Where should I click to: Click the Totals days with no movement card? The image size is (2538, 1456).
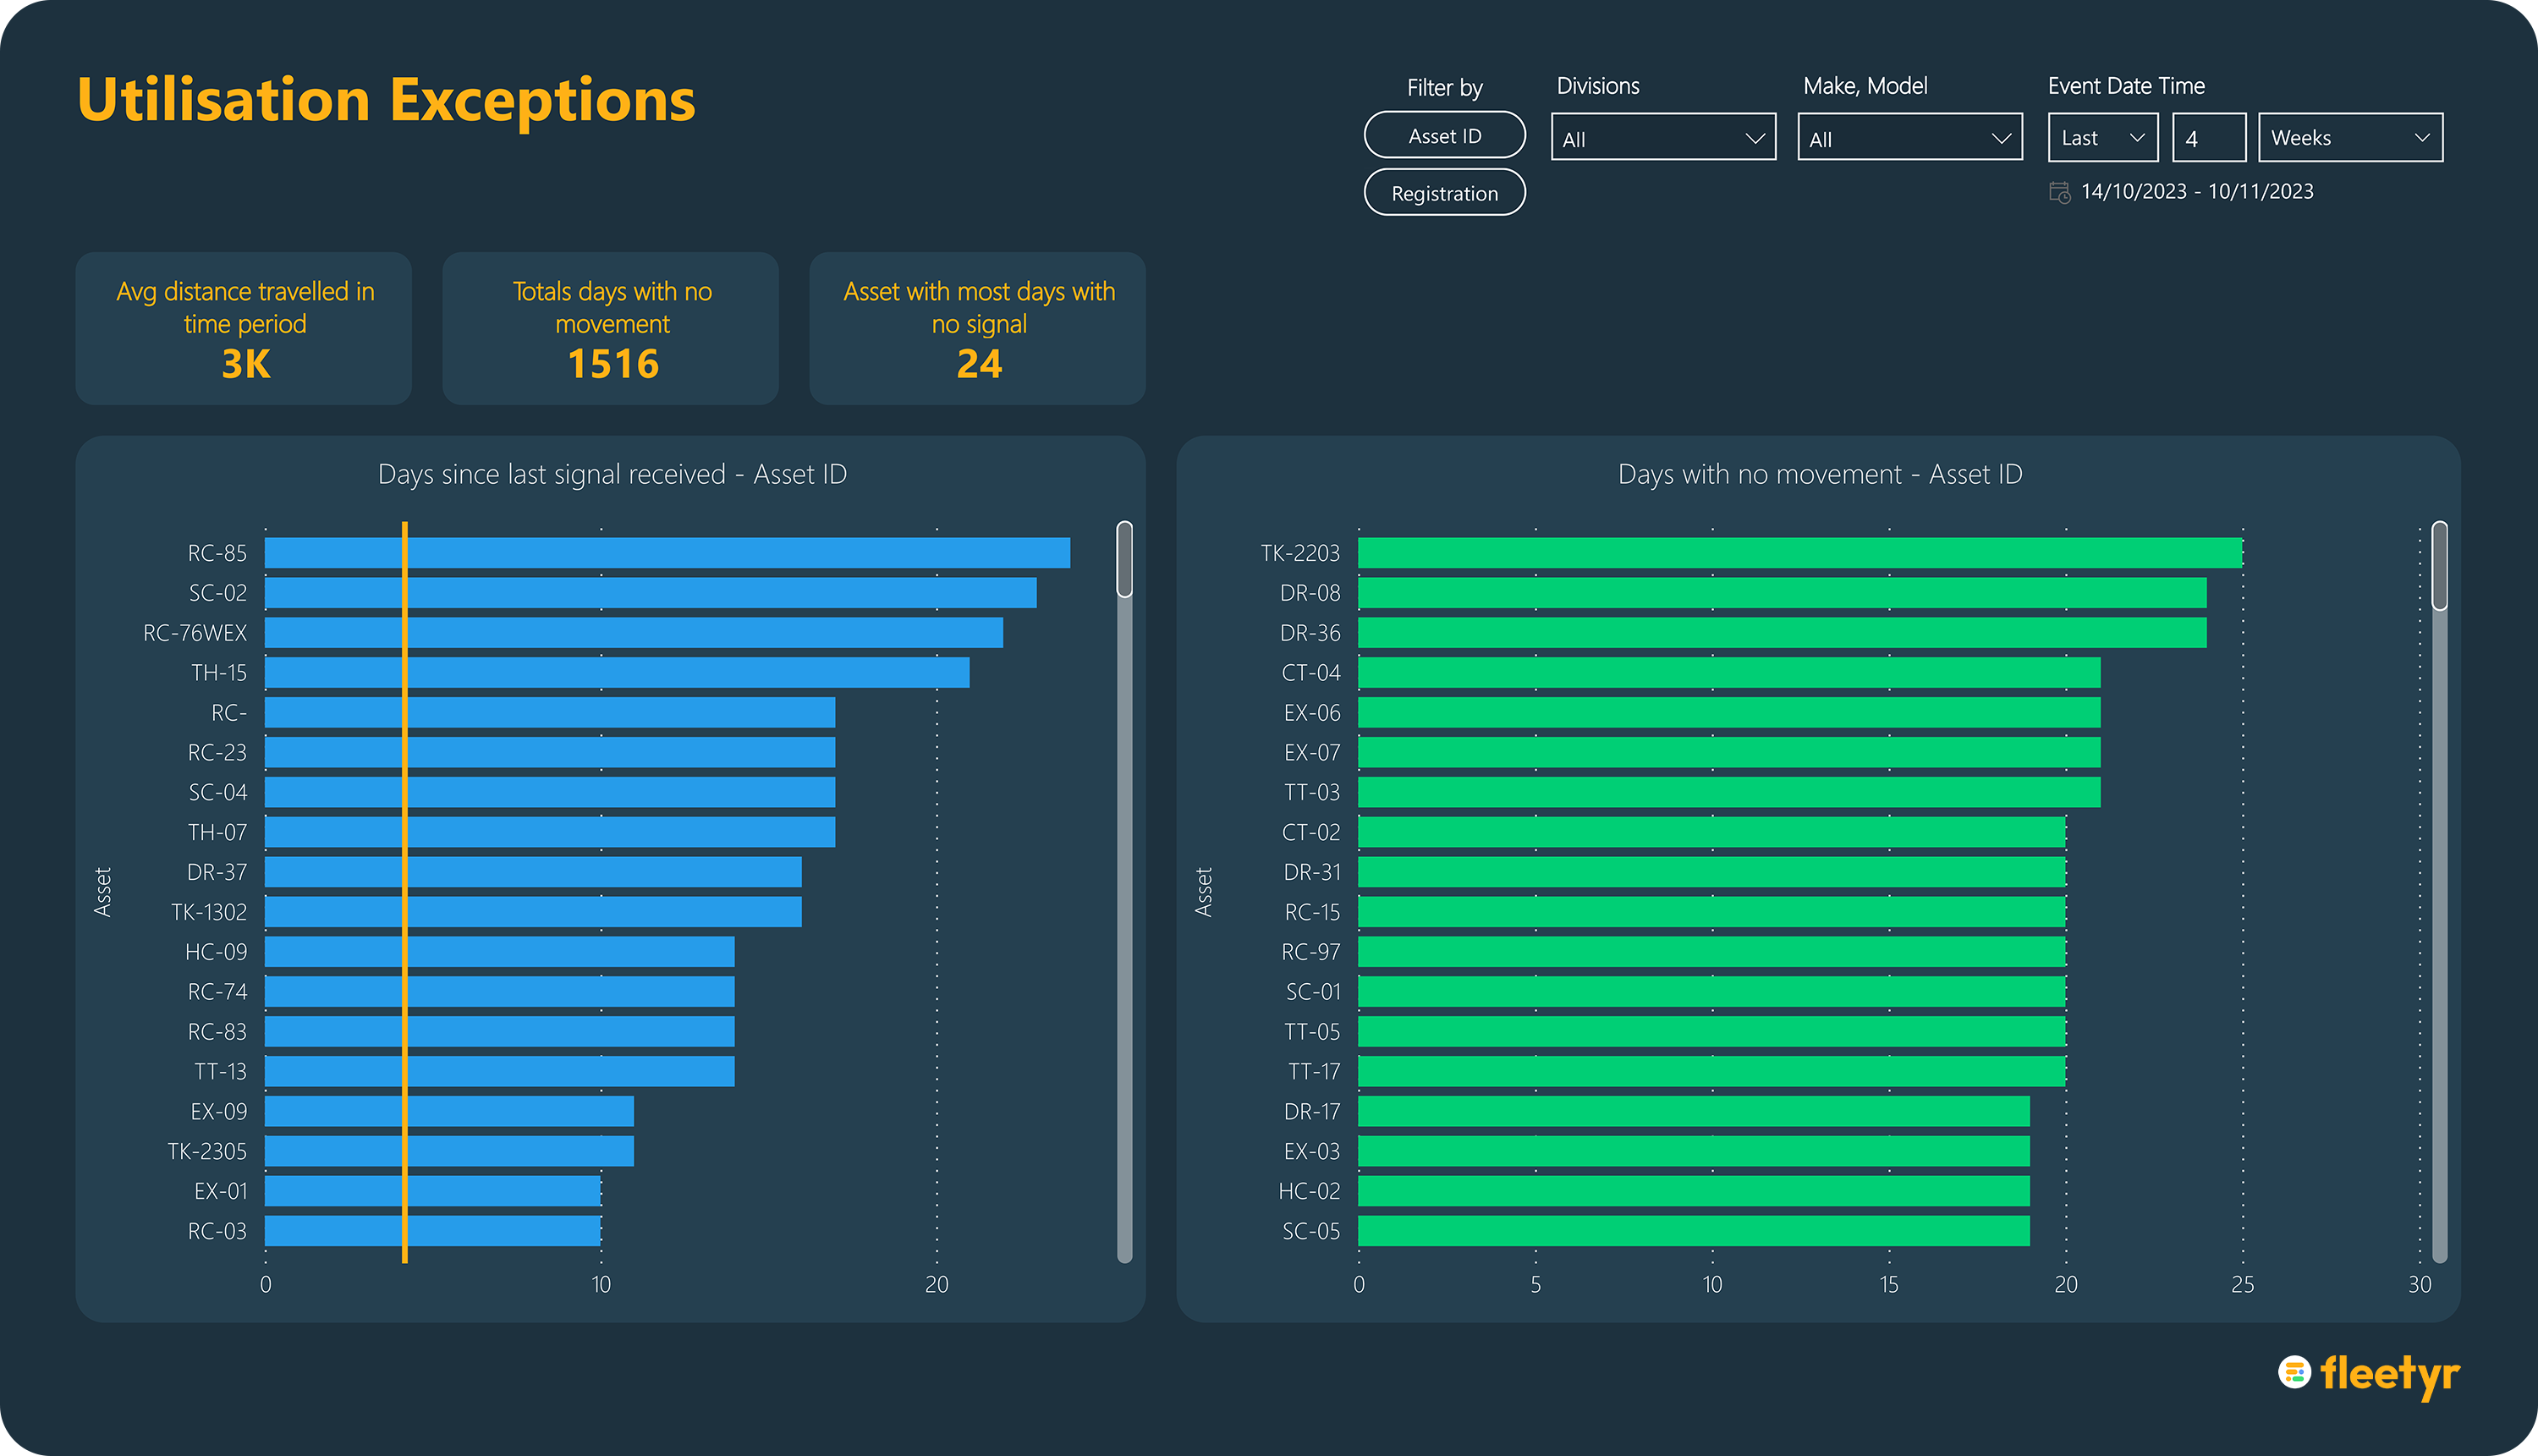pos(611,328)
